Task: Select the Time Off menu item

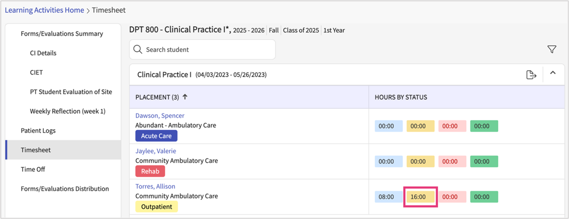Action: click(x=33, y=169)
